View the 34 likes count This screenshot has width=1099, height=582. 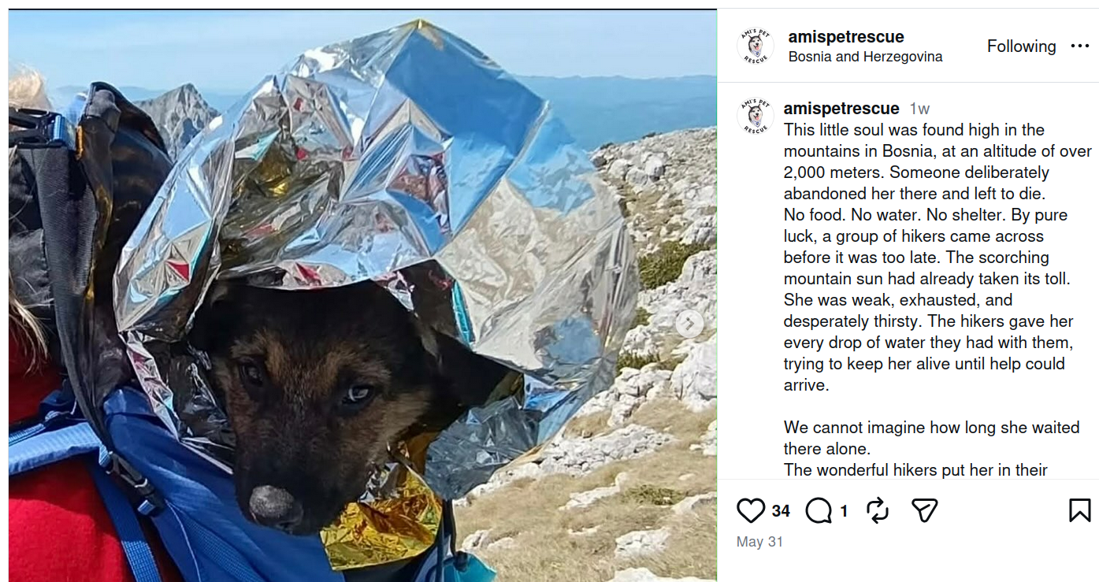click(x=781, y=511)
